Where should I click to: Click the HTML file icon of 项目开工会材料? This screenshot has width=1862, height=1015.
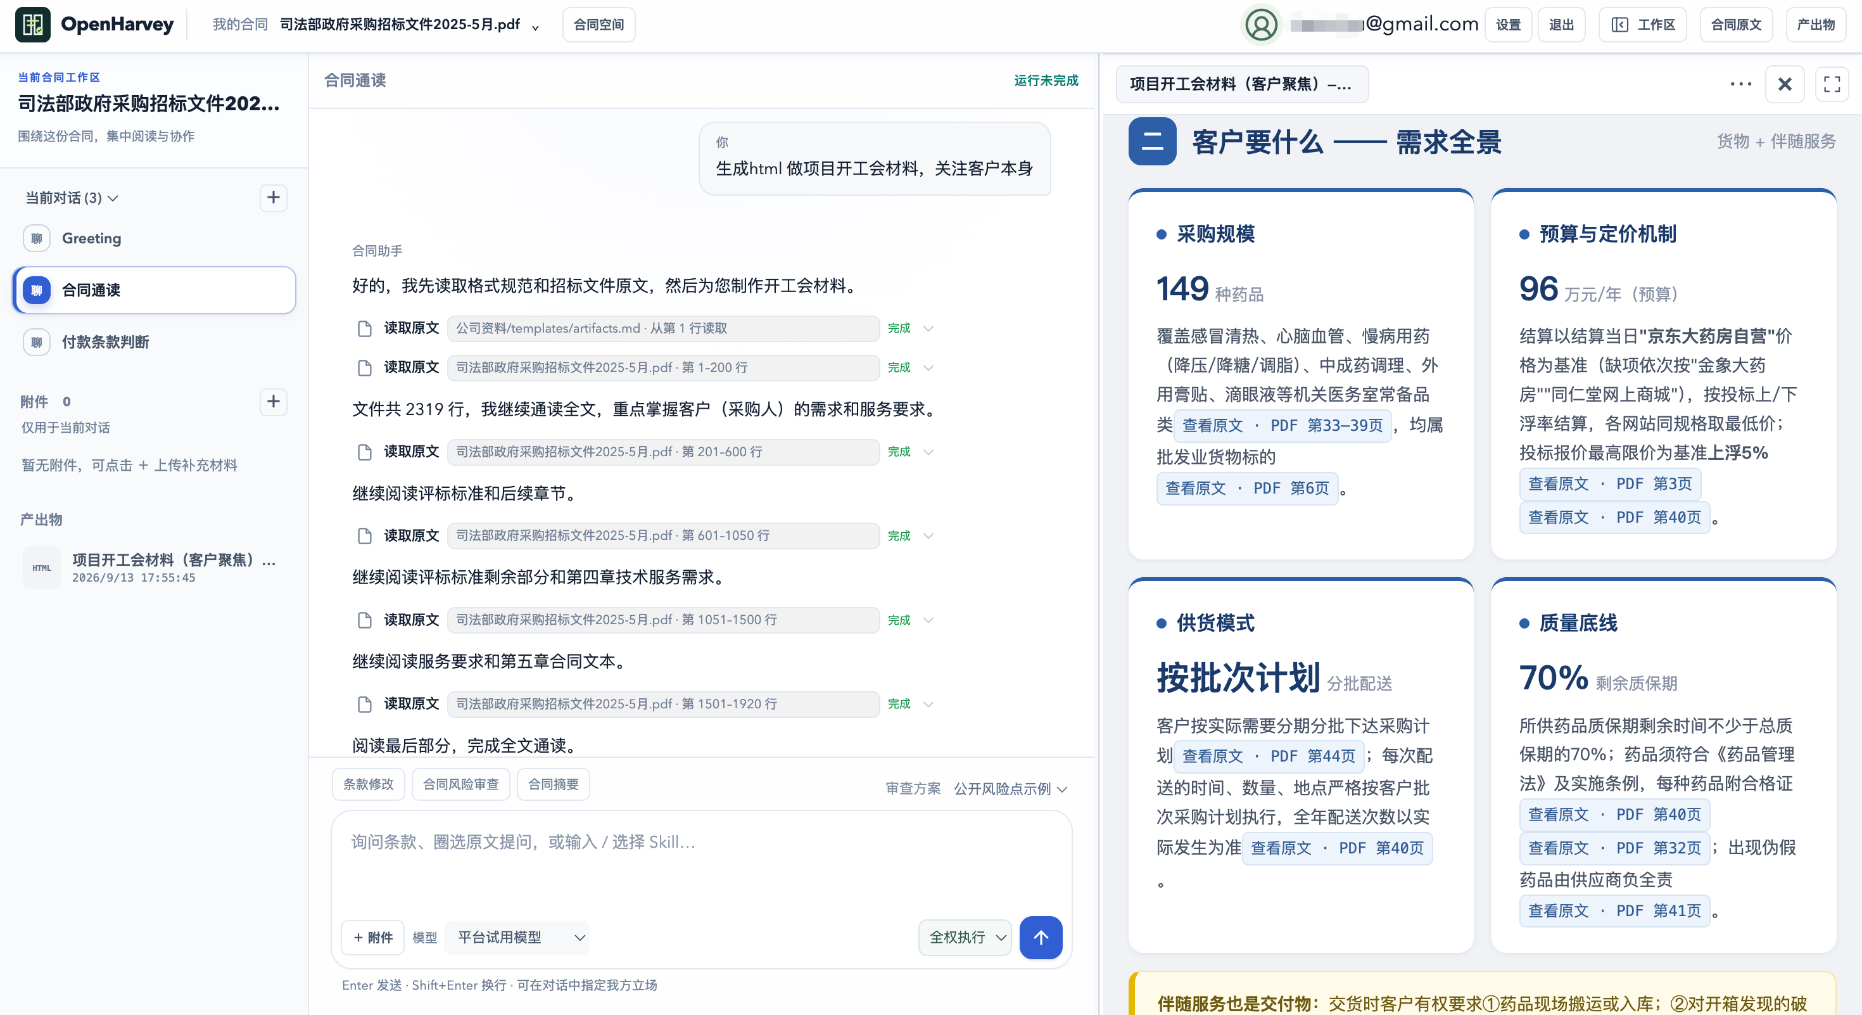click(42, 568)
